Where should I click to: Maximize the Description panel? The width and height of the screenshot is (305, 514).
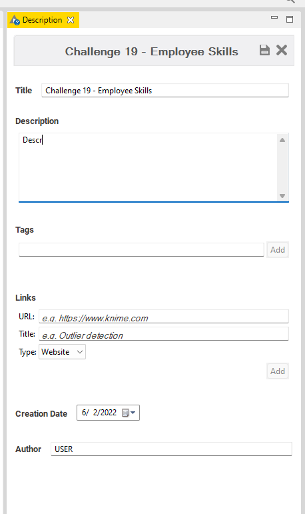click(x=290, y=19)
